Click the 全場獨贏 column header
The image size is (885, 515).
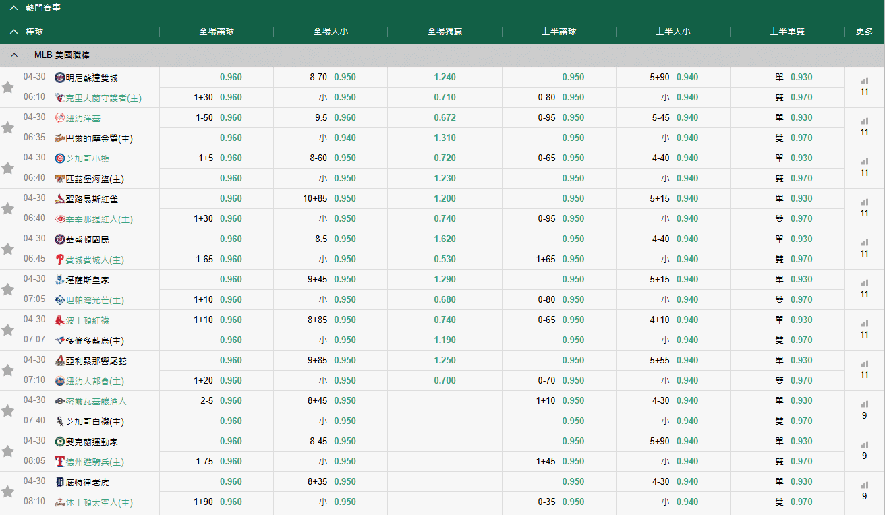[445, 32]
